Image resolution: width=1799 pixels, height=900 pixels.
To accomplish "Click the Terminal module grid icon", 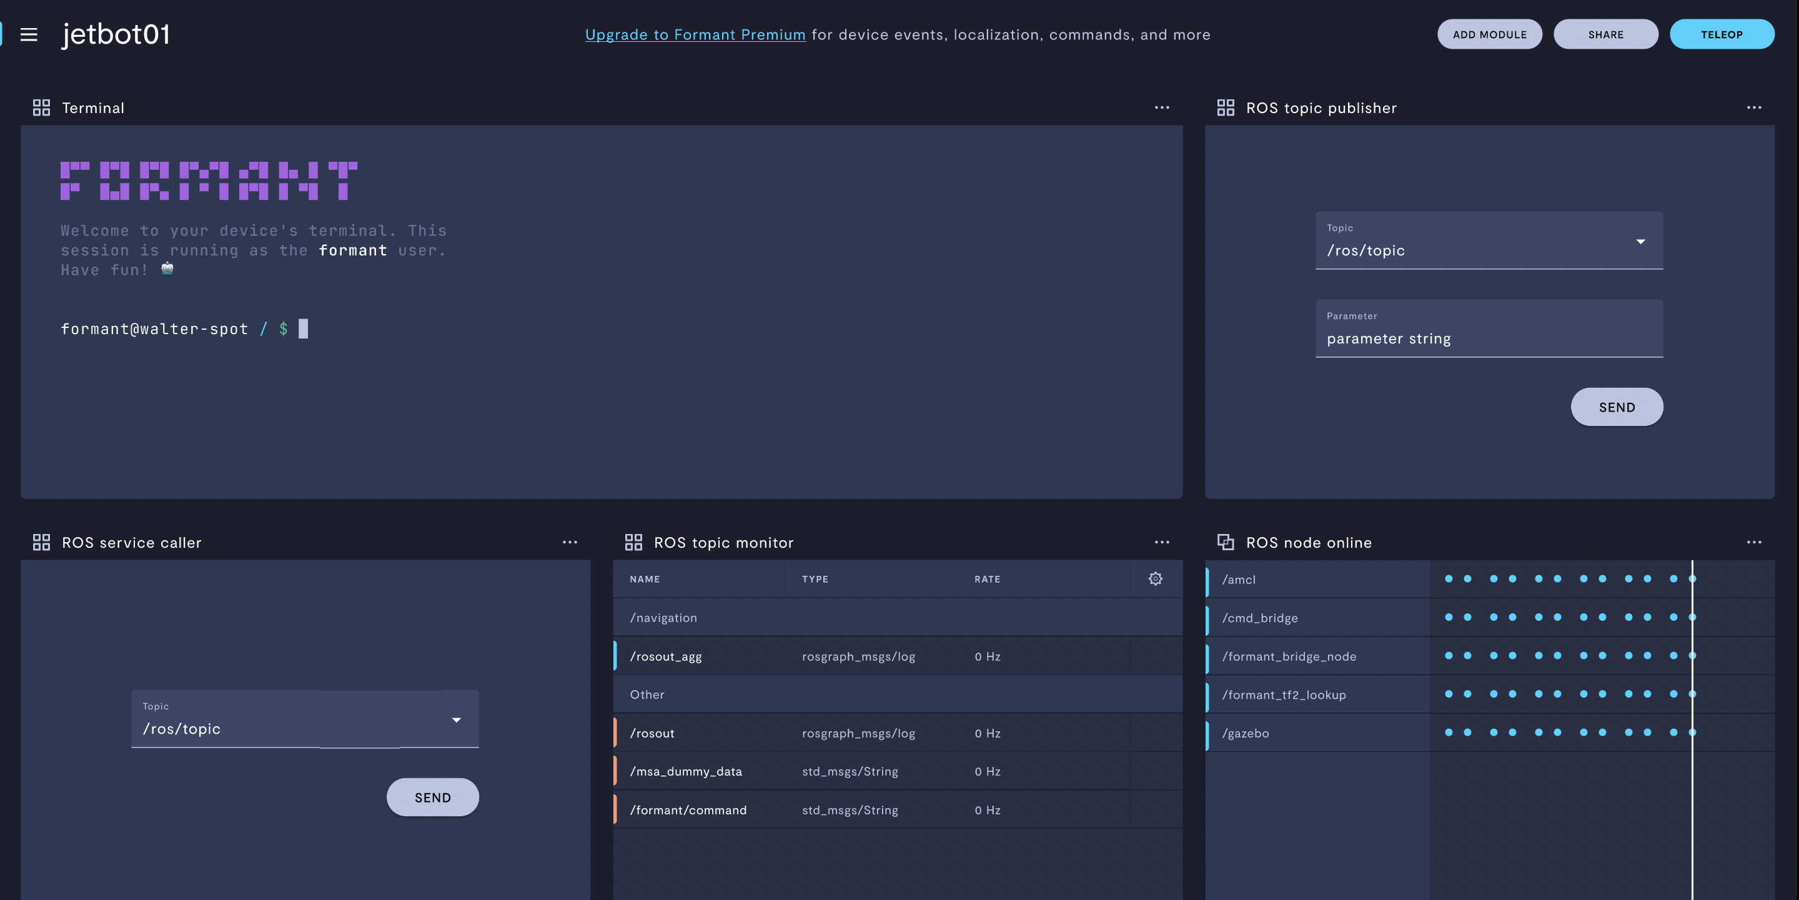I will tap(41, 107).
